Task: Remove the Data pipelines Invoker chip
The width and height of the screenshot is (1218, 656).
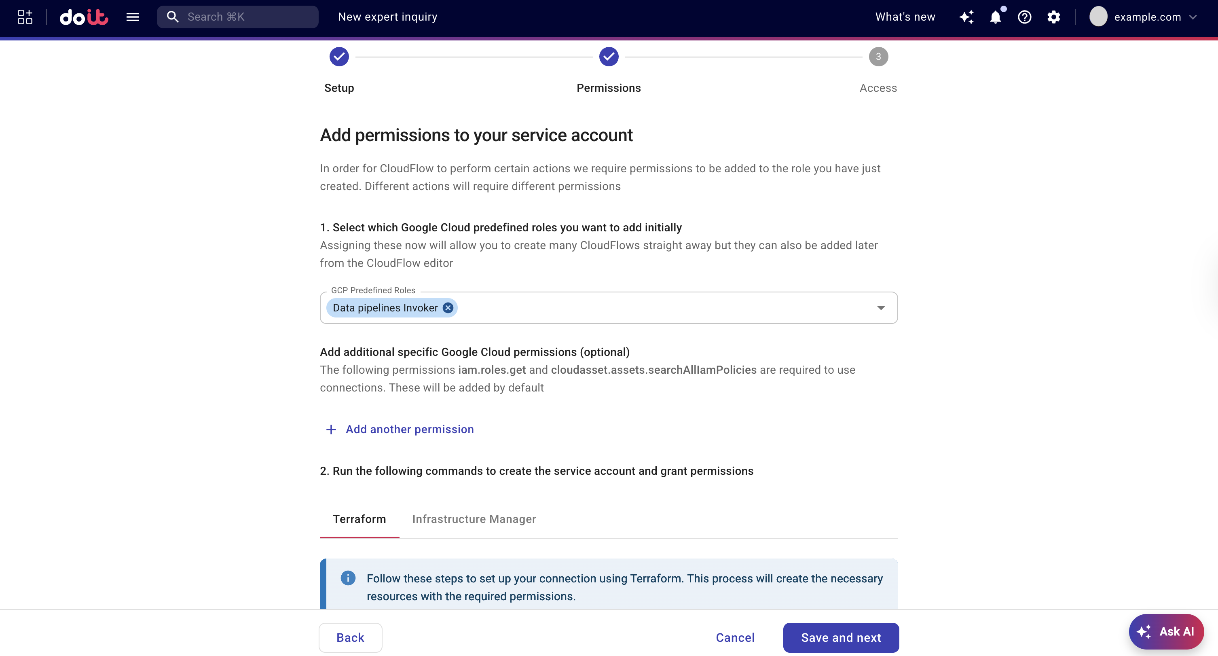Action: pyautogui.click(x=448, y=308)
